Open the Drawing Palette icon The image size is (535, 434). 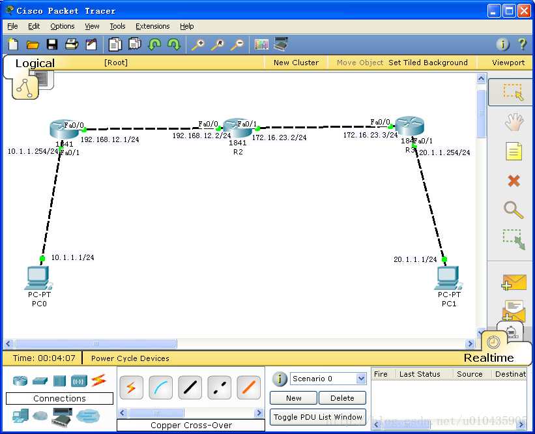point(261,44)
